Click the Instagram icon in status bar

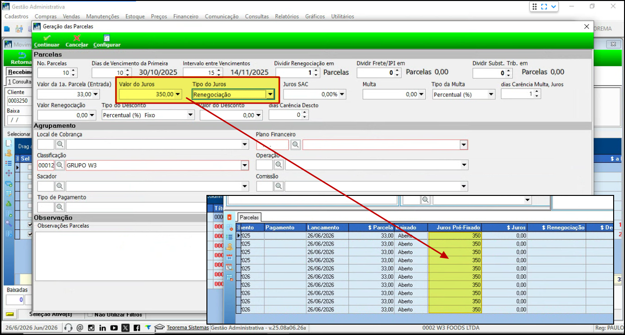pyautogui.click(x=91, y=327)
